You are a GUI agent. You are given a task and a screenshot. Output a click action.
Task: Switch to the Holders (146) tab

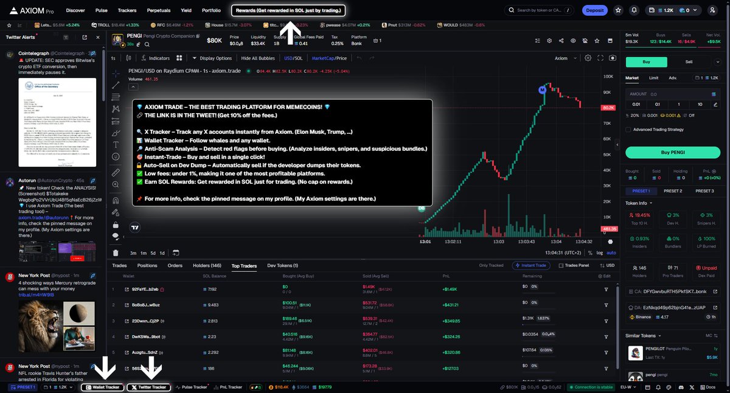pos(207,265)
